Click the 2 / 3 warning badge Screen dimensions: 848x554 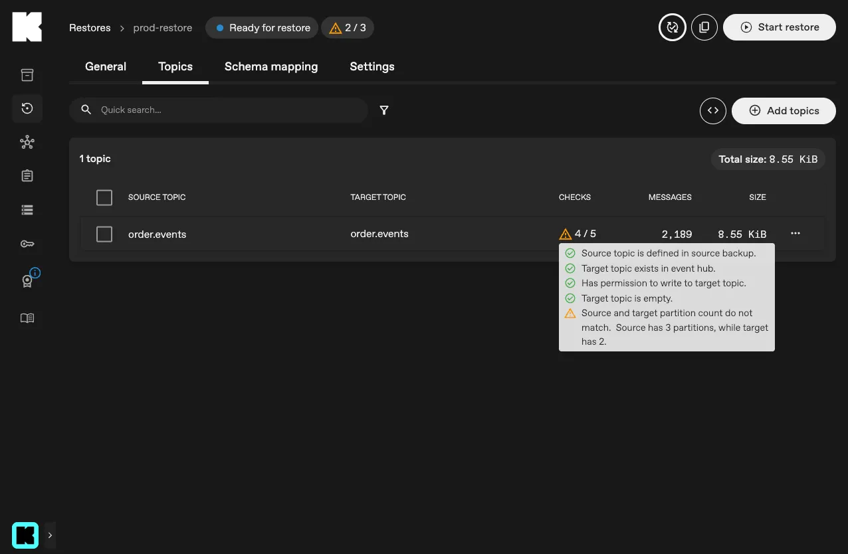pos(348,28)
